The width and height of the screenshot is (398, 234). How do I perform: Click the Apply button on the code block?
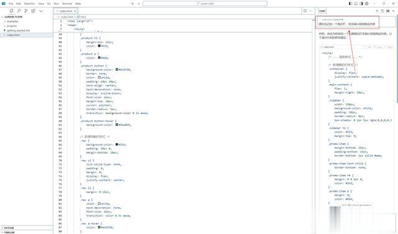[389, 47]
